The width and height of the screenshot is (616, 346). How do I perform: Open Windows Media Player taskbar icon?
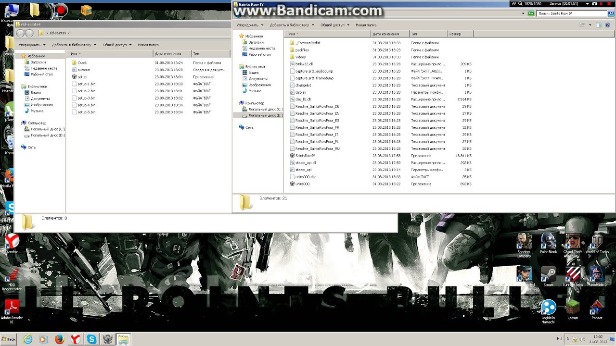tap(43, 339)
